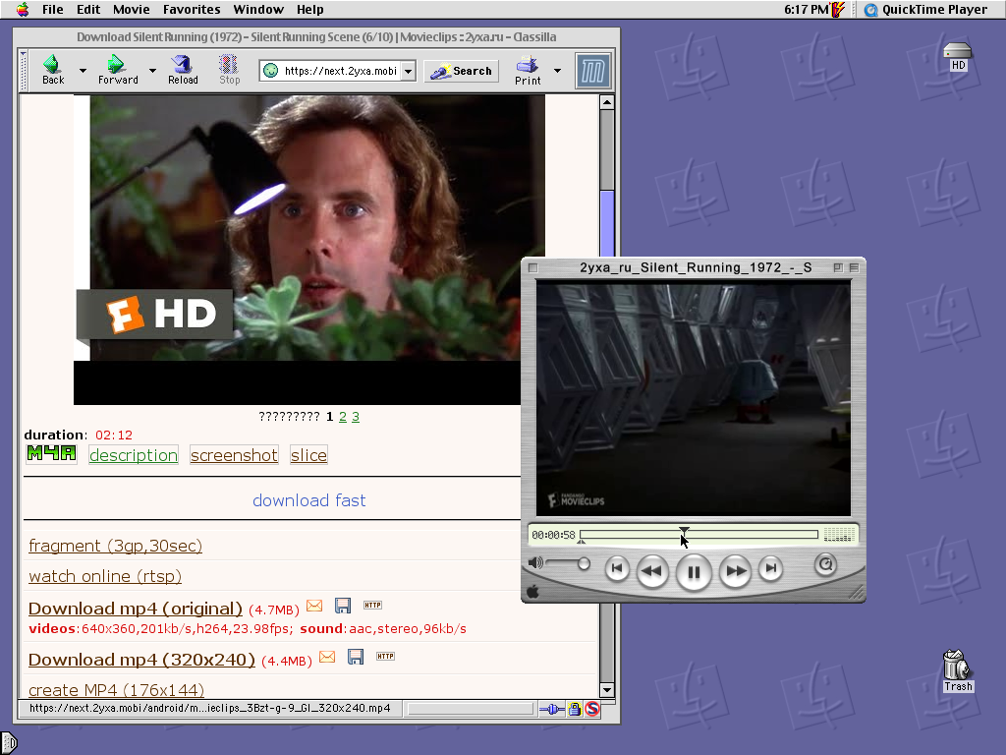1006x755 pixels.
Task: Open the screenshot link
Action: 234,454
